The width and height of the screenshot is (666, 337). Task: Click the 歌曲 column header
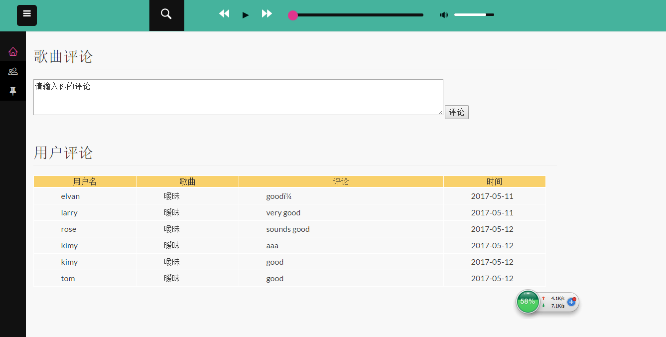[188, 181]
